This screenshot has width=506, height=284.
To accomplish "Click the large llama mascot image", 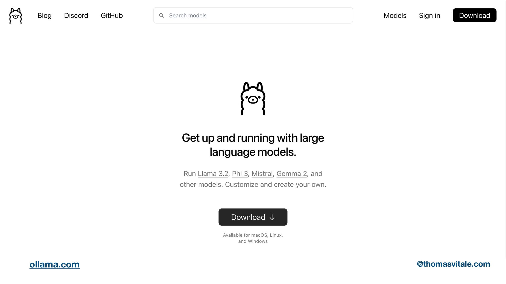I will point(253,98).
